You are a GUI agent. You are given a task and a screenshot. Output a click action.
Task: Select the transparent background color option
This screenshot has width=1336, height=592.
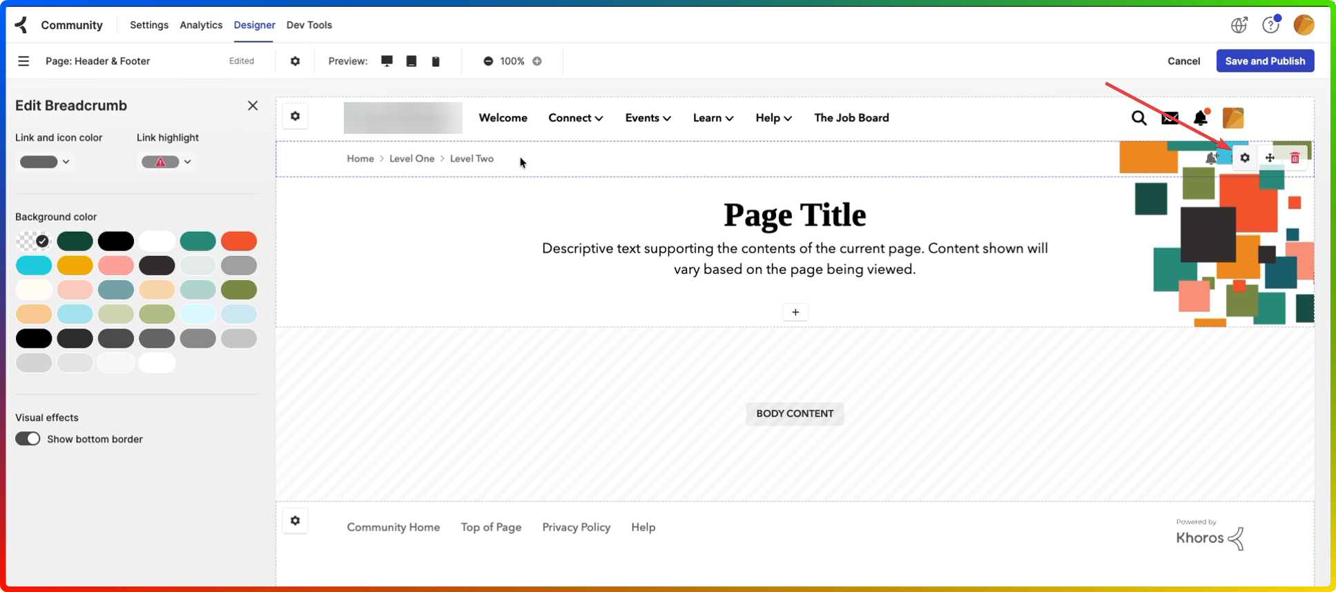pyautogui.click(x=34, y=241)
